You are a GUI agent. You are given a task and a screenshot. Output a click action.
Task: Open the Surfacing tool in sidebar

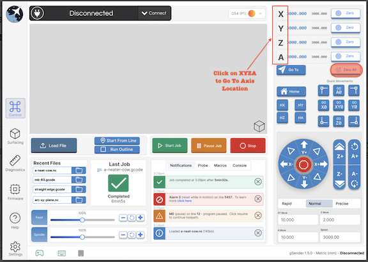(x=15, y=136)
